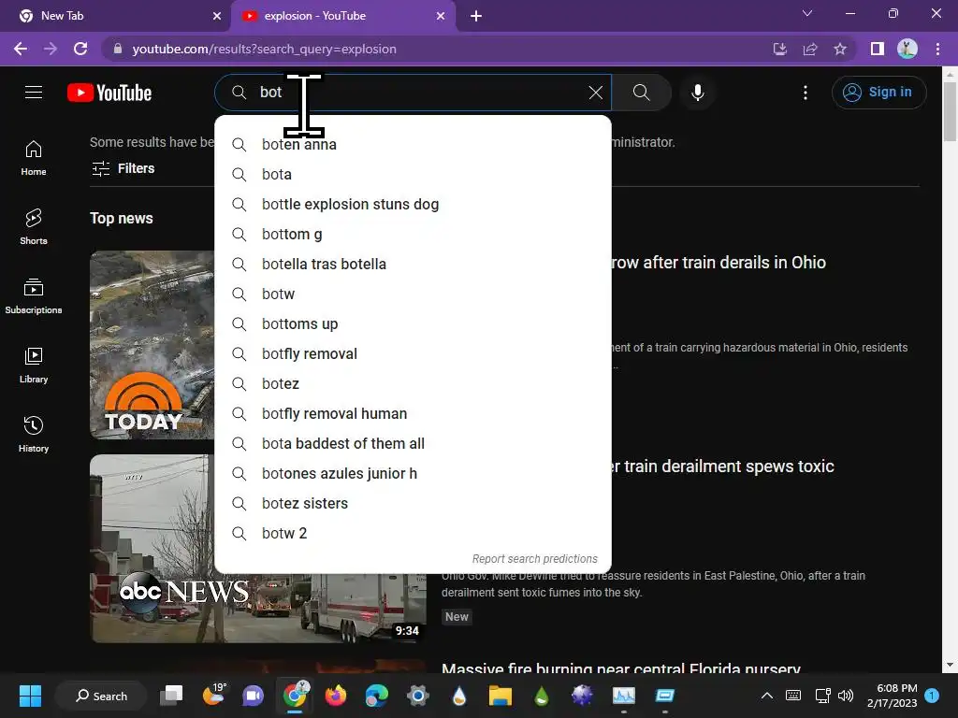Open Library in the sidebar
The width and height of the screenshot is (958, 718).
(34, 366)
